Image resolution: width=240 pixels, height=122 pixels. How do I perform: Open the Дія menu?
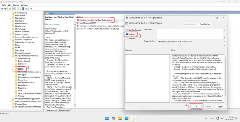pyautogui.click(x=10, y=5)
